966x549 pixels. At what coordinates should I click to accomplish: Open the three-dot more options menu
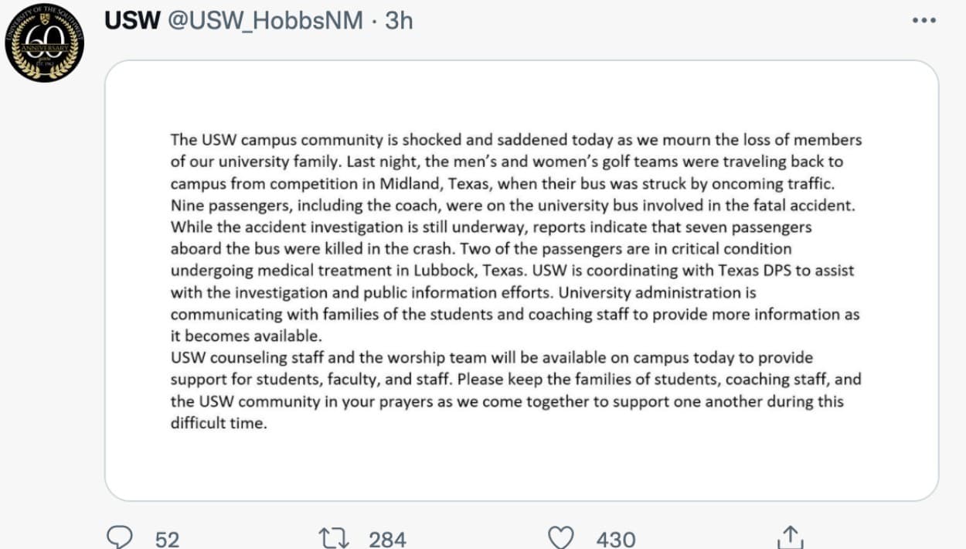[x=923, y=21]
